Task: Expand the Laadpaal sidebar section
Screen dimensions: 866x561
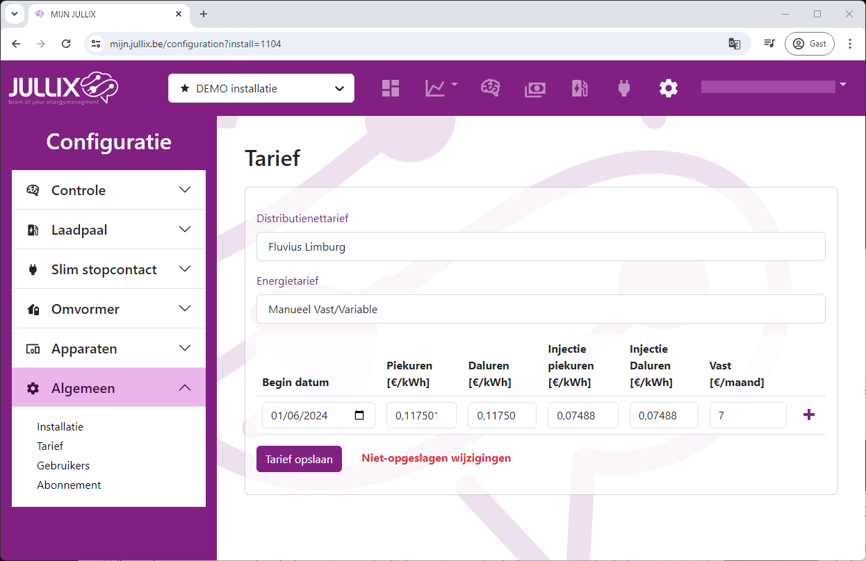Action: click(108, 230)
